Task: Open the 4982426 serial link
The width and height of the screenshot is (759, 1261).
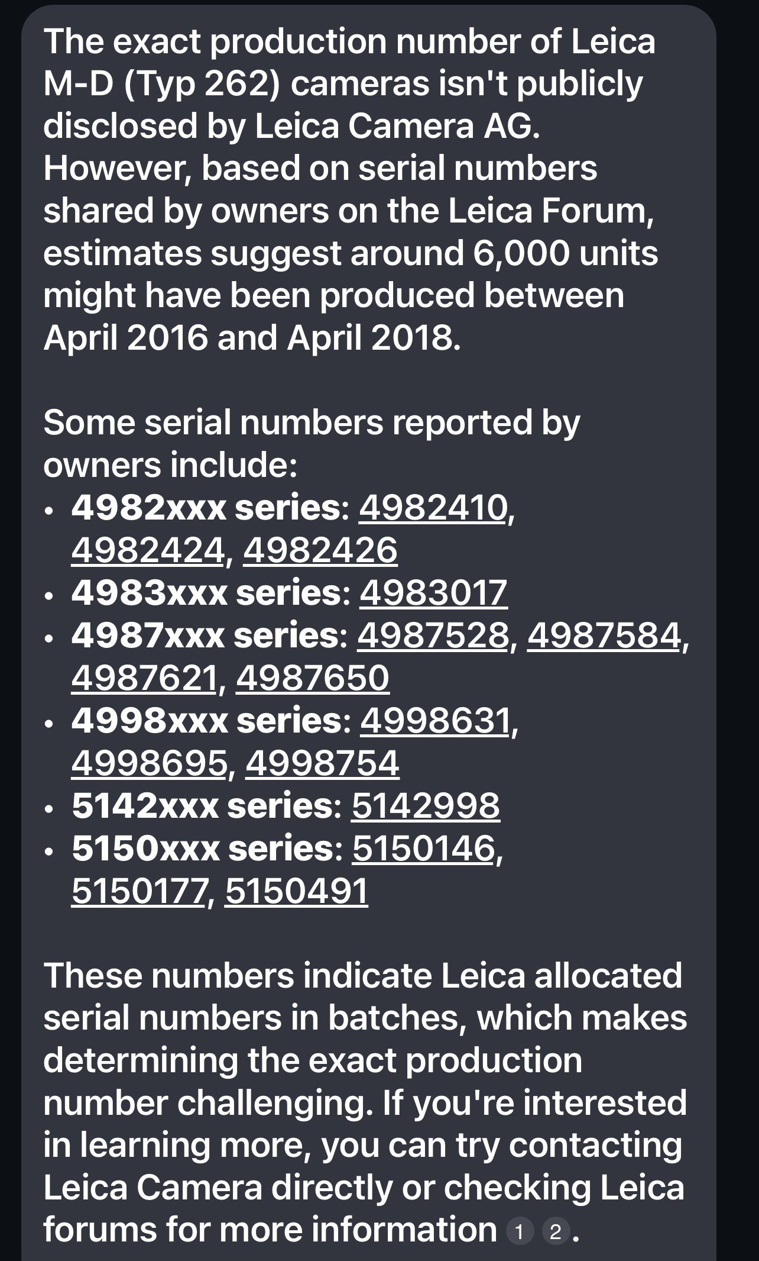Action: [320, 551]
